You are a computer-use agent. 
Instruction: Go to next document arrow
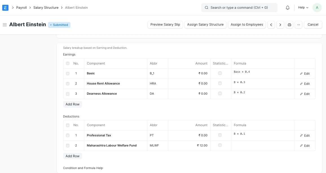[x=280, y=25]
